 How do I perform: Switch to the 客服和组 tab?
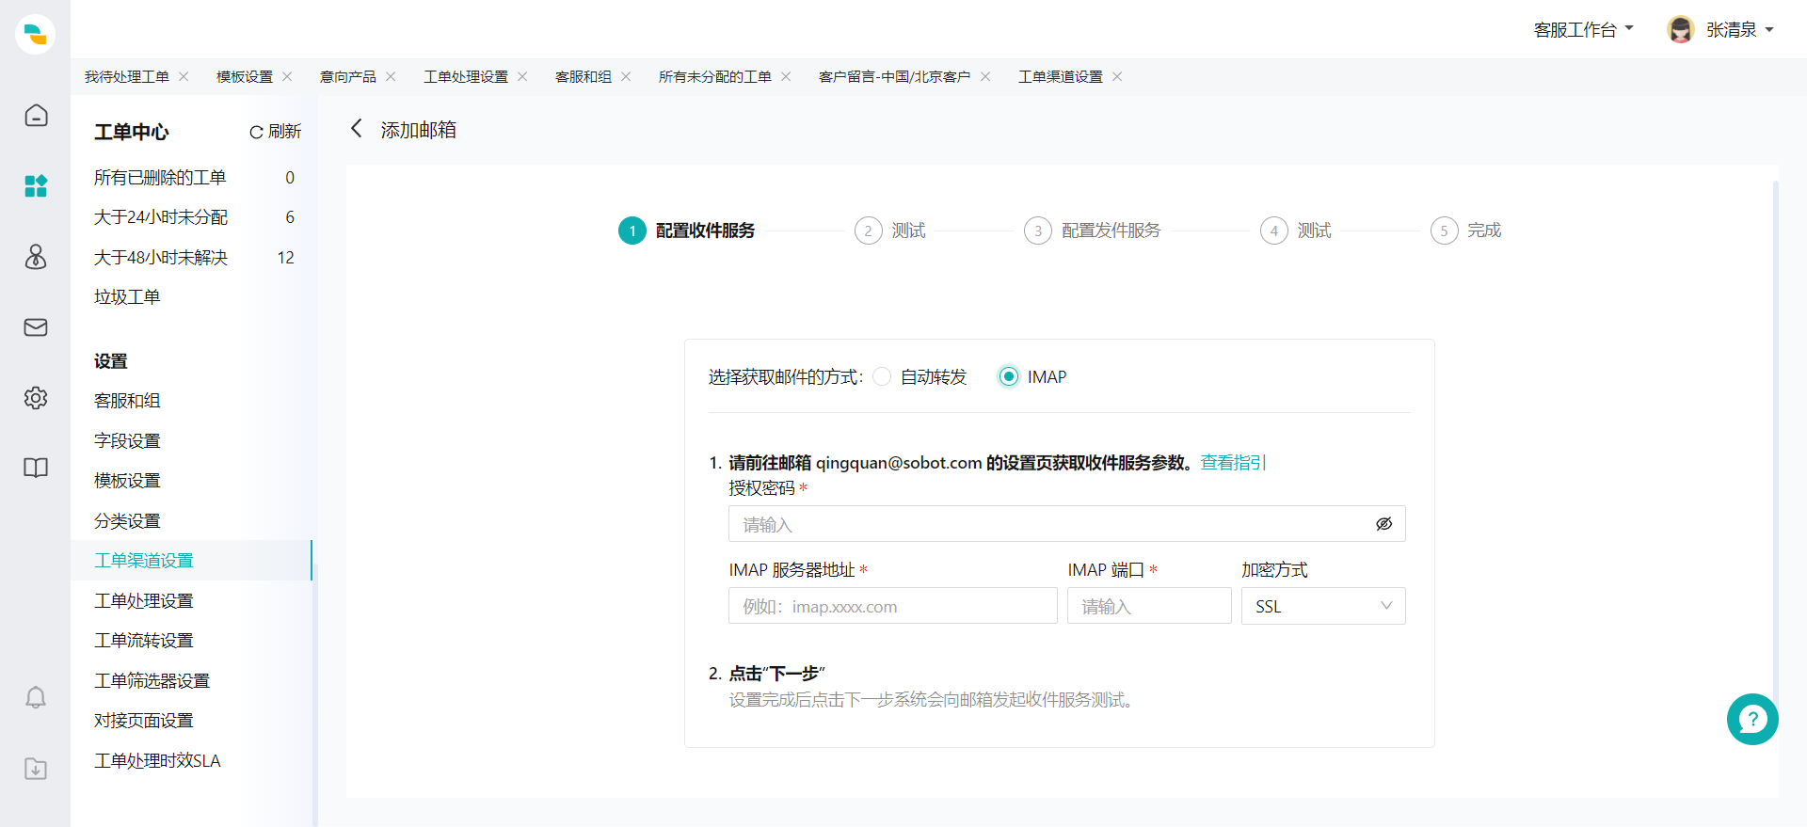click(584, 76)
